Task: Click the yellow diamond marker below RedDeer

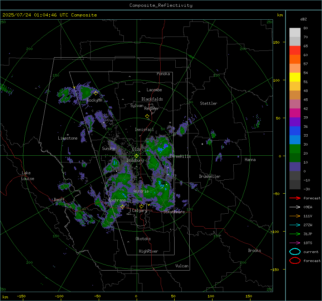Action: [147, 116]
